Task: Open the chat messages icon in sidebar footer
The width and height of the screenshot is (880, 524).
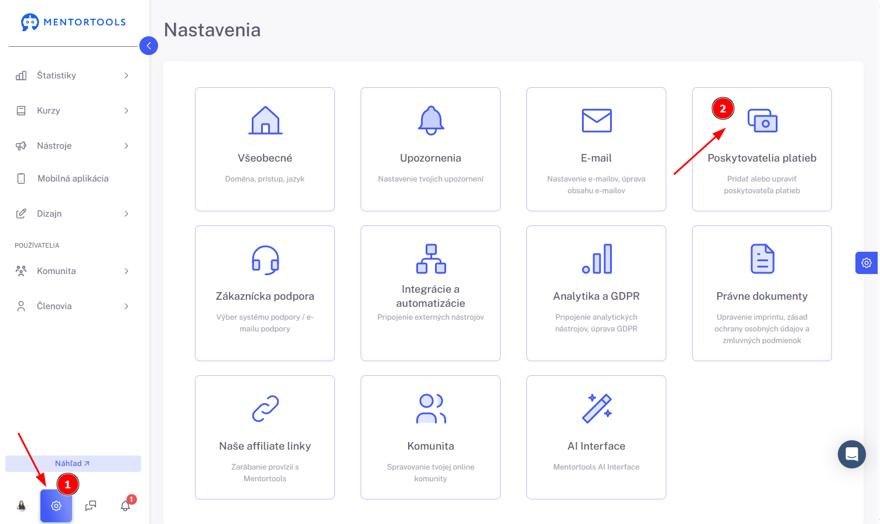Action: coord(91,506)
